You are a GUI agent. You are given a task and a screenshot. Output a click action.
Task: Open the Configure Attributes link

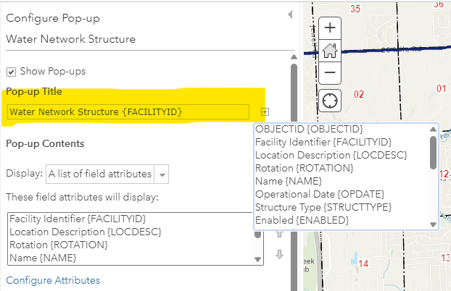tap(53, 280)
